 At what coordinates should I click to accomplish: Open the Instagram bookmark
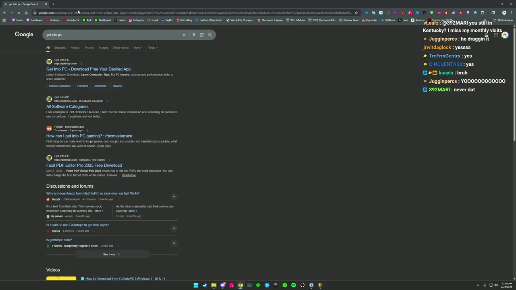tap(136, 20)
